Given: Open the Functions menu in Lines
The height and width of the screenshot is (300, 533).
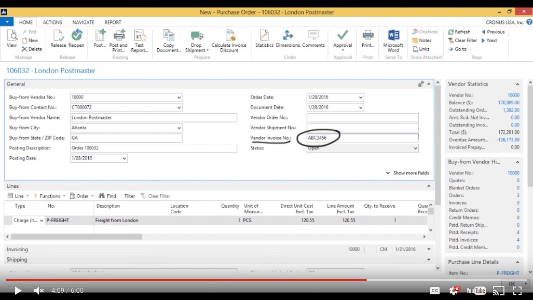Looking at the screenshot, I should point(49,196).
